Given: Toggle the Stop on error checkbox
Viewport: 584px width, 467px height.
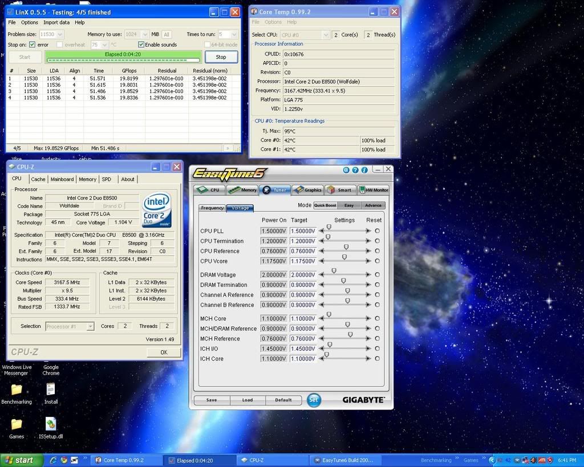Looking at the screenshot, I should (x=33, y=44).
